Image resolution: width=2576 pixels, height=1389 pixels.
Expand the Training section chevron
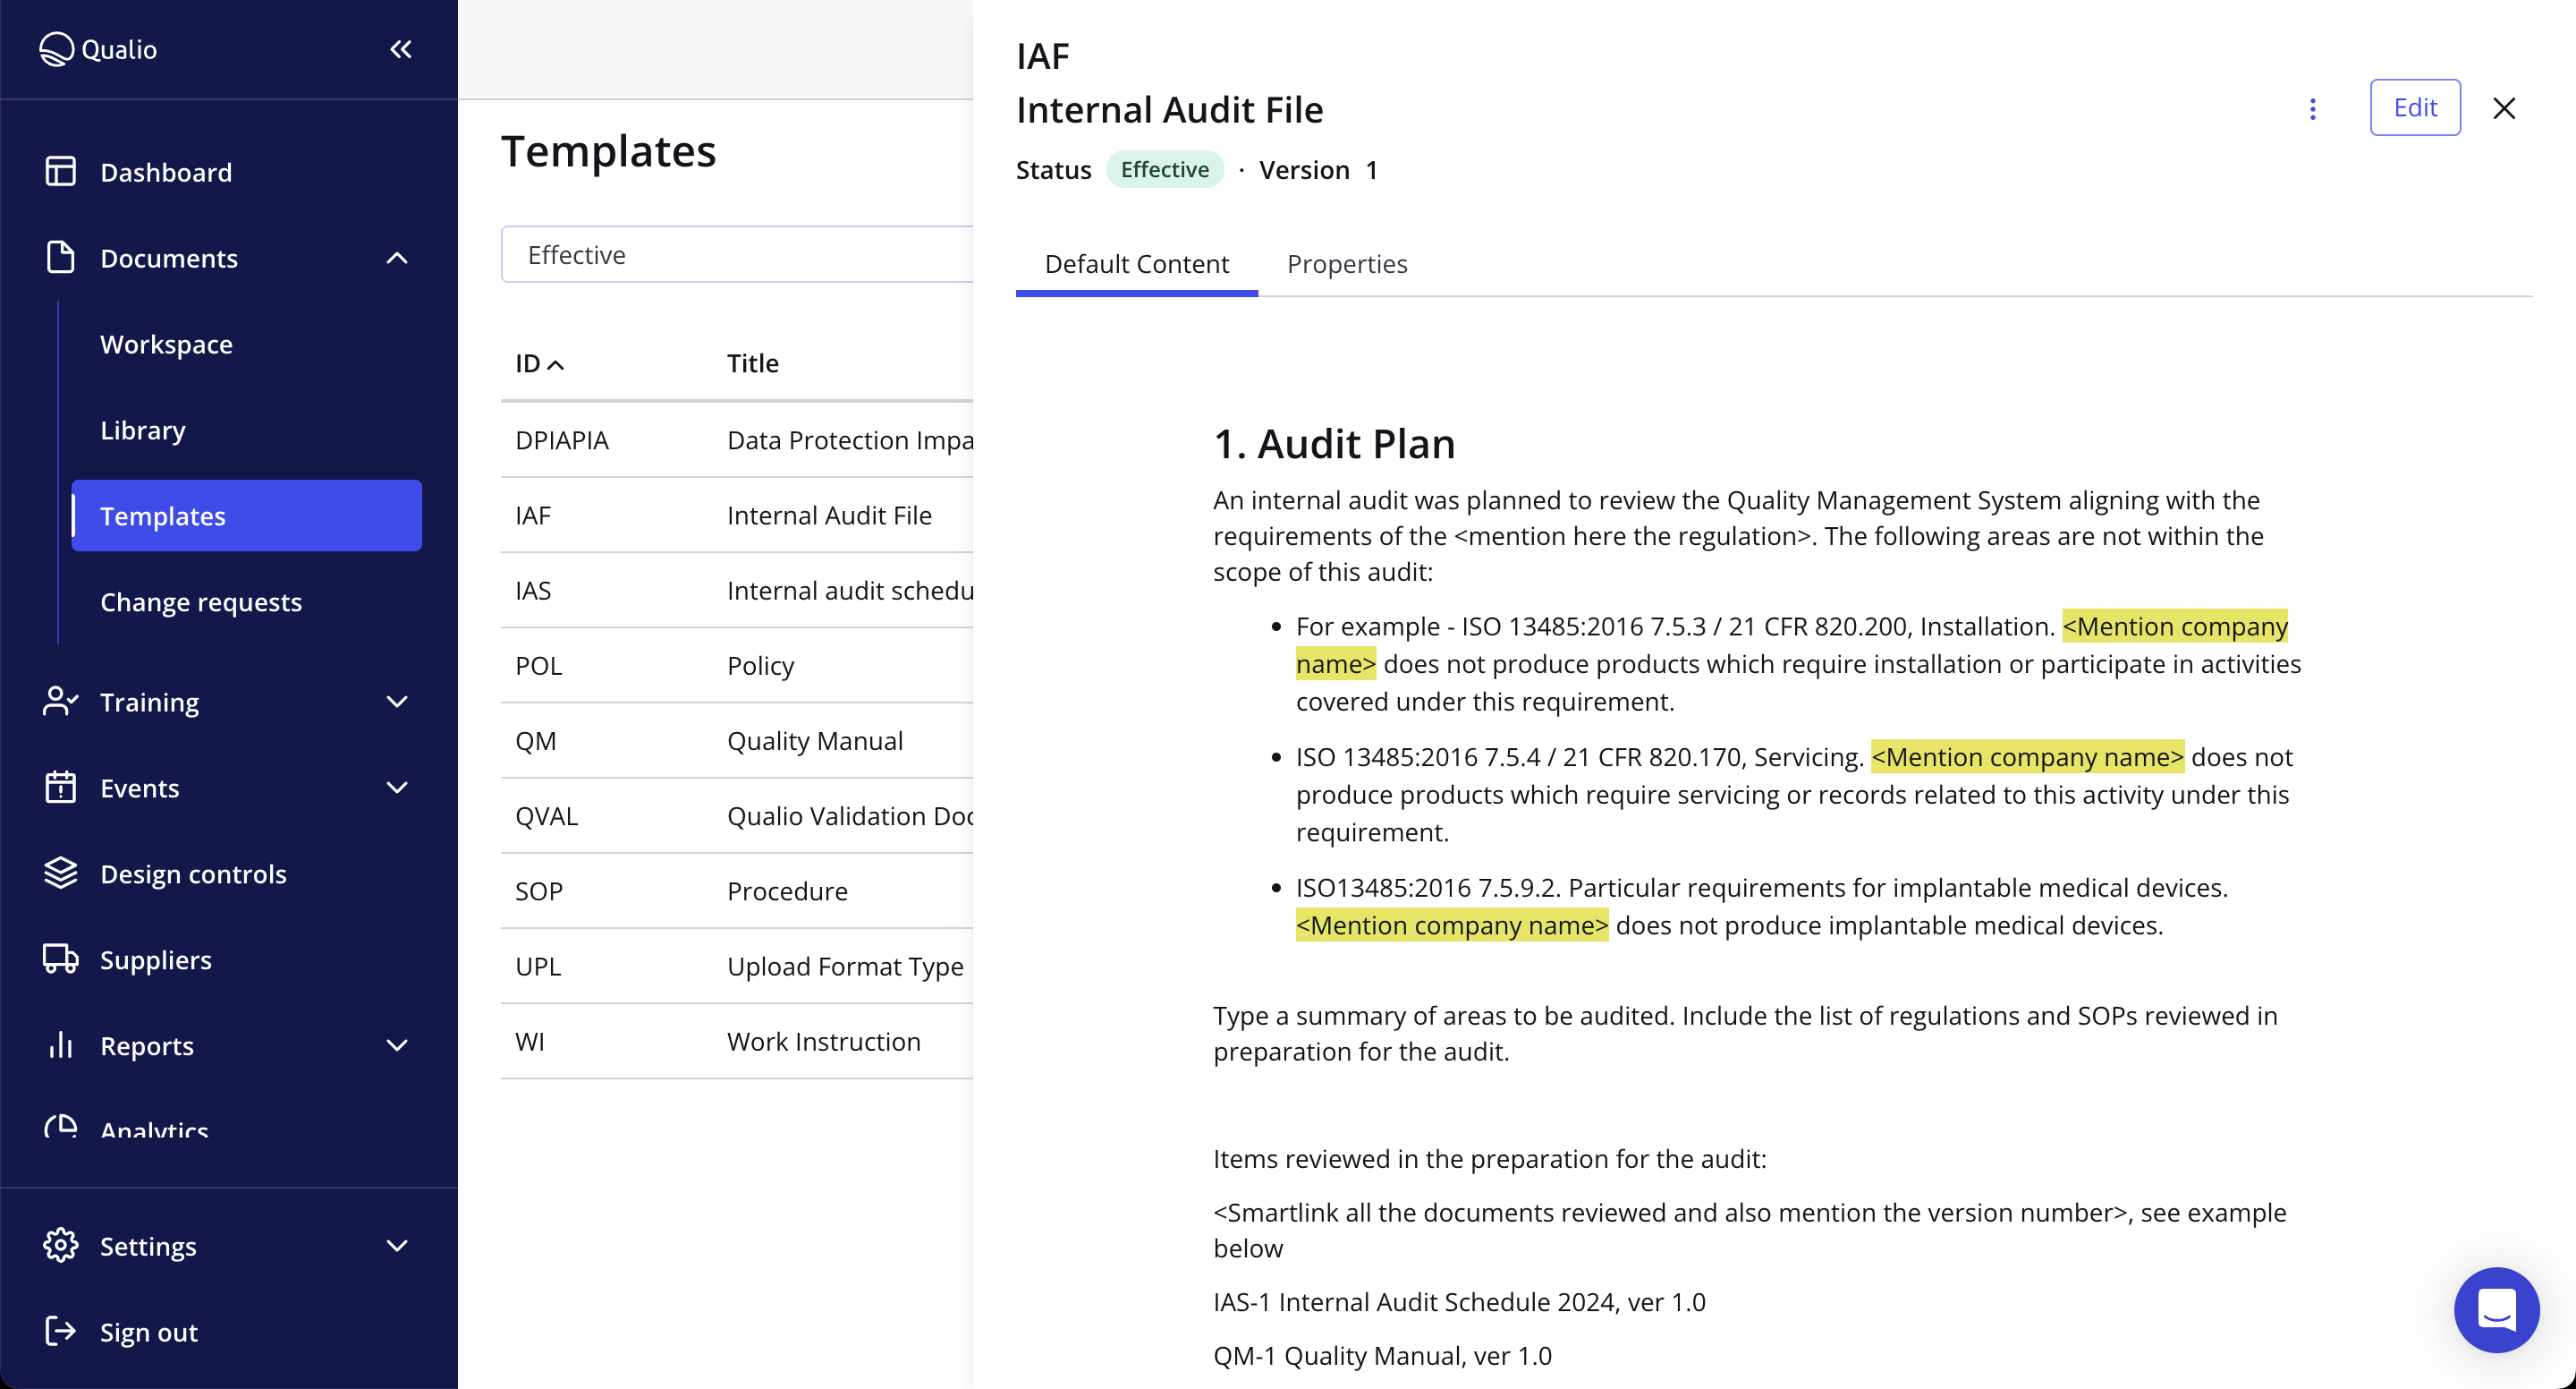[397, 702]
